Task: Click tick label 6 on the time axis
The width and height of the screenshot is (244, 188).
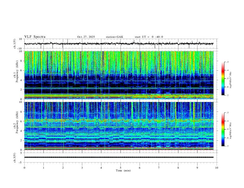Action: pyautogui.click(x=140, y=168)
